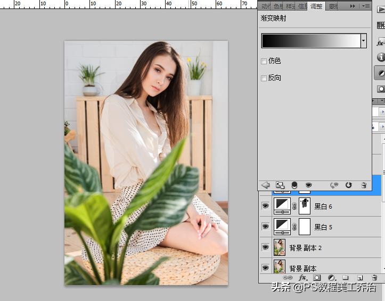This screenshot has width=385, height=301.
Task: Select layer named 背景 副本
Action: coord(303,269)
